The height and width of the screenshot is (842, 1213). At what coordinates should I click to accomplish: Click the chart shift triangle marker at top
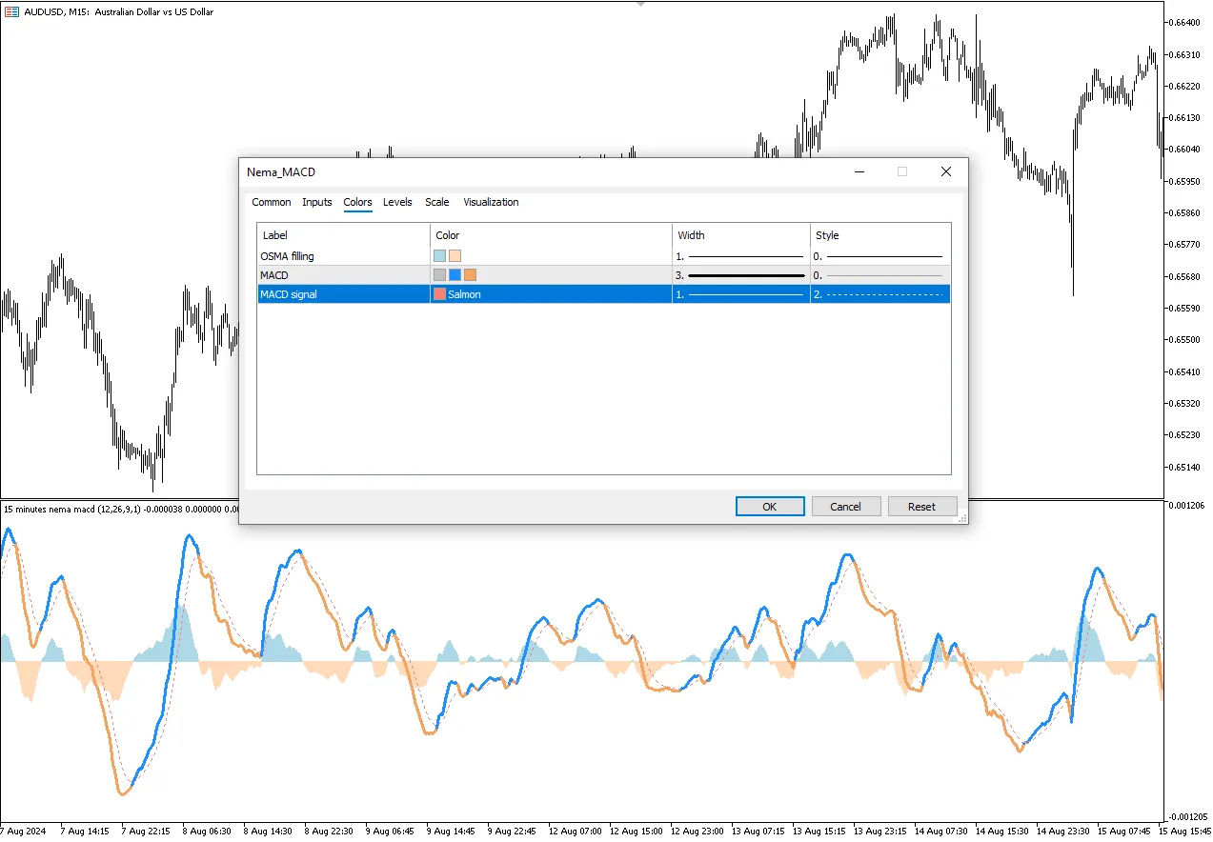coord(640,4)
